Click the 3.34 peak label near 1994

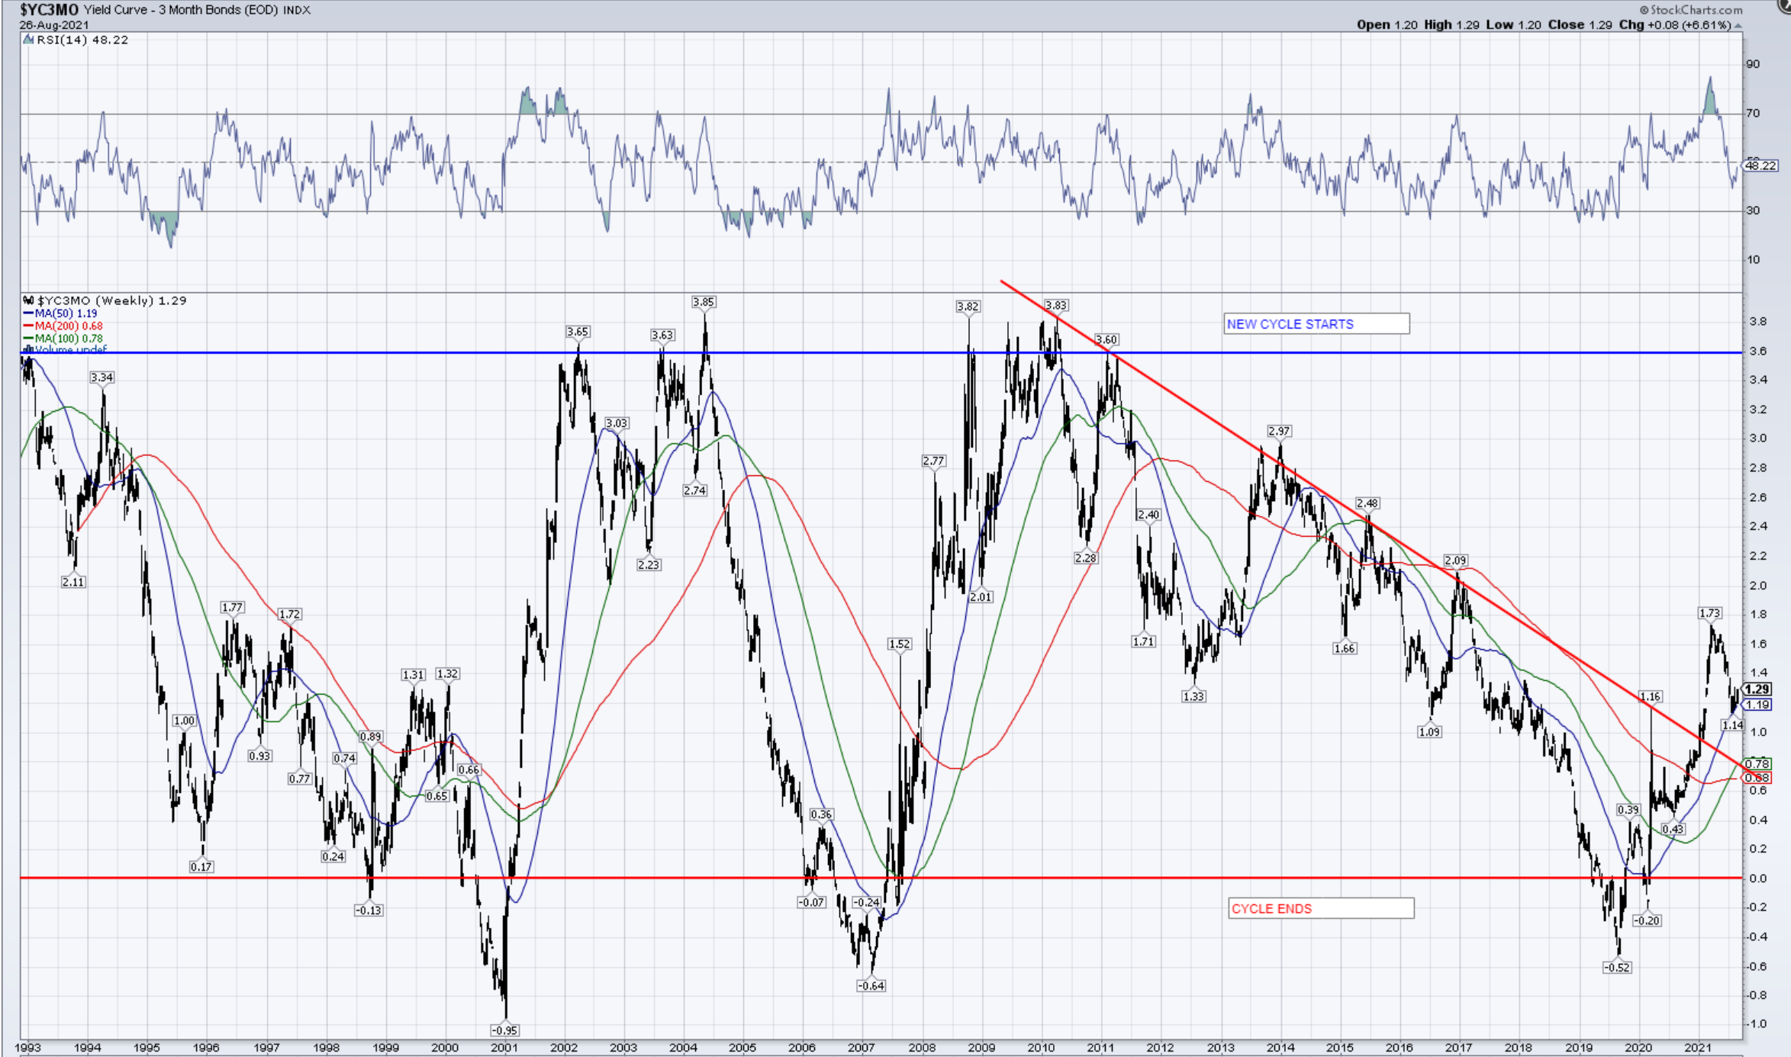[x=102, y=377]
